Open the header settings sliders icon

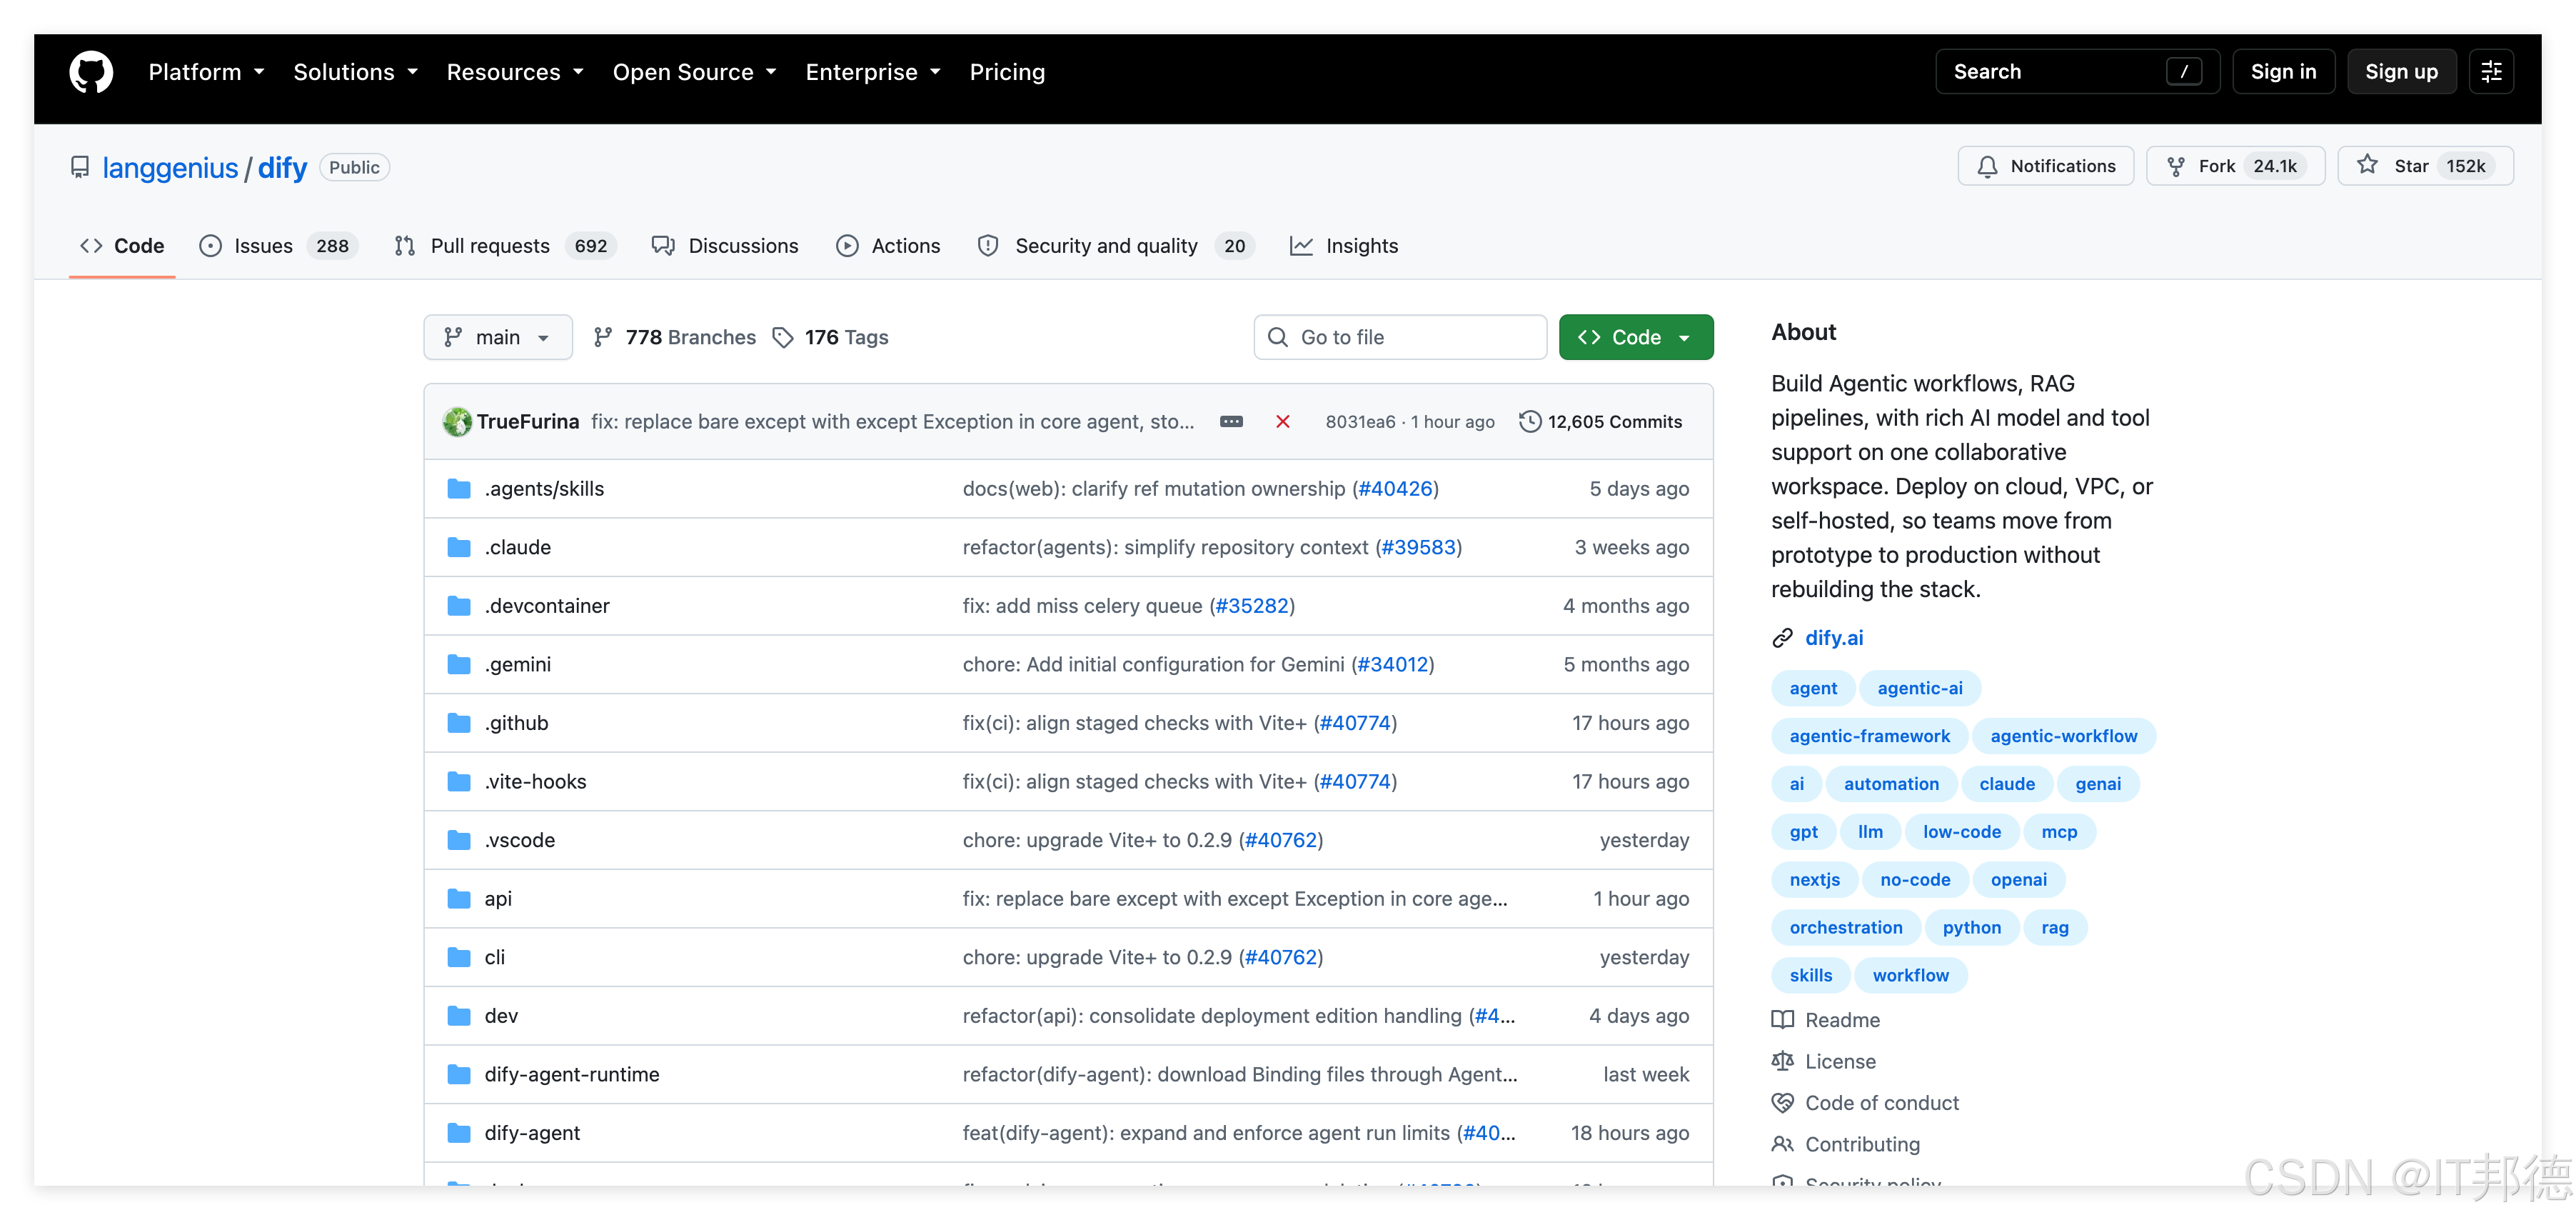[2491, 72]
